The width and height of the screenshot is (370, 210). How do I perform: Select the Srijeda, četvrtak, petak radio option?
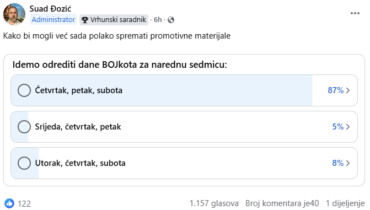[x=24, y=127]
